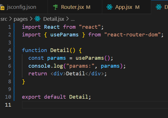Switch to the App.jsx tab

[126, 7]
